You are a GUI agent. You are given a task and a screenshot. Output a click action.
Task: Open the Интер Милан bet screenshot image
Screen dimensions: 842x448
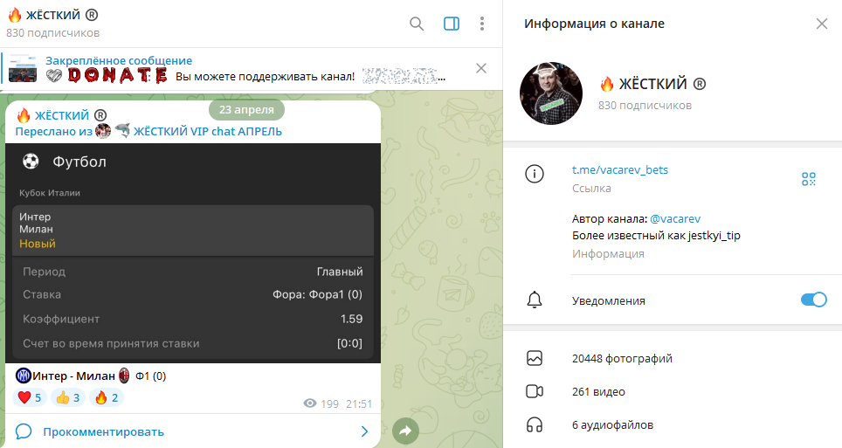coord(193,253)
